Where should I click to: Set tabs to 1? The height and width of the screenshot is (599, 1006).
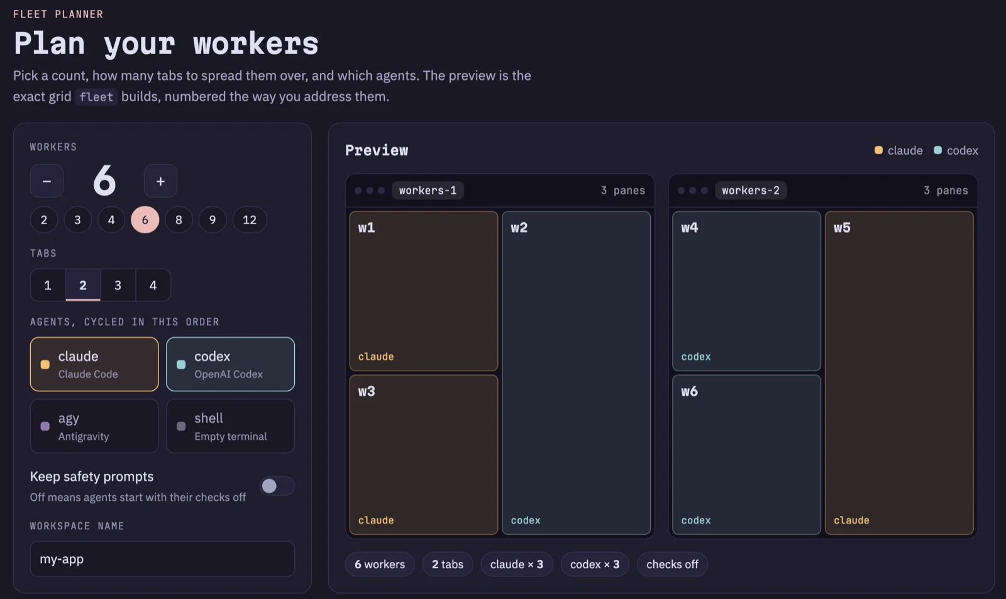[48, 285]
